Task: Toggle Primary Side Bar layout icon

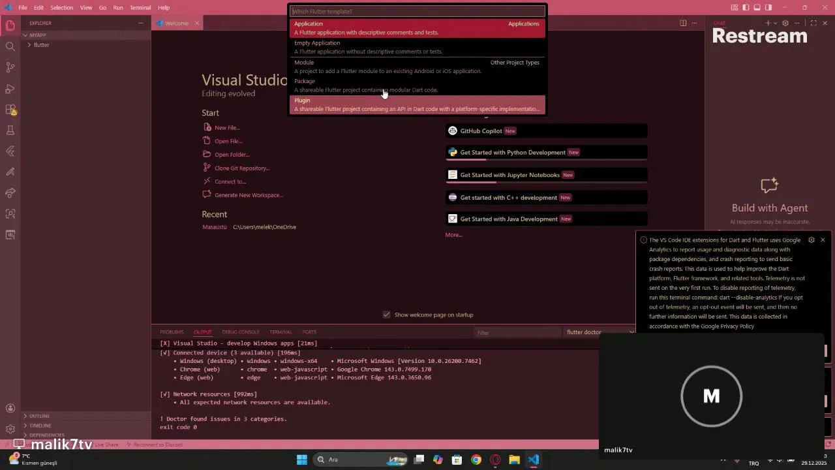Action: click(x=746, y=7)
